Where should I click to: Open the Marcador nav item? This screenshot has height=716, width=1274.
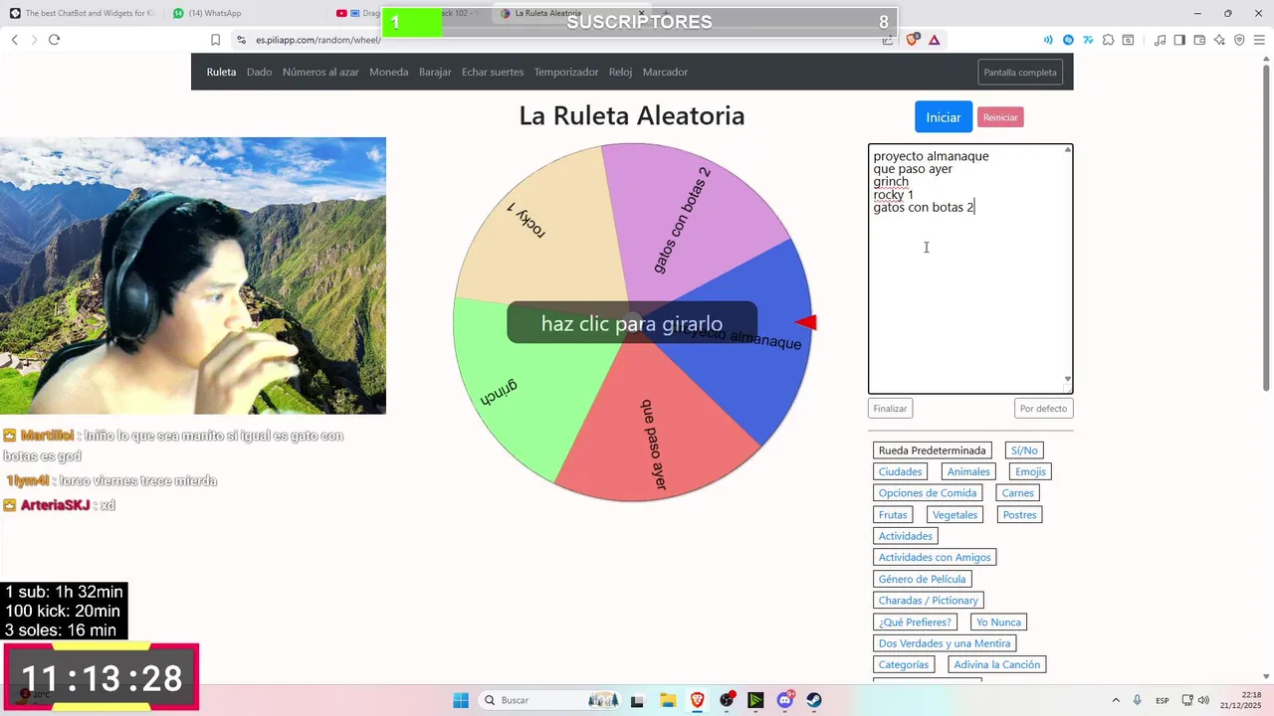(x=665, y=72)
